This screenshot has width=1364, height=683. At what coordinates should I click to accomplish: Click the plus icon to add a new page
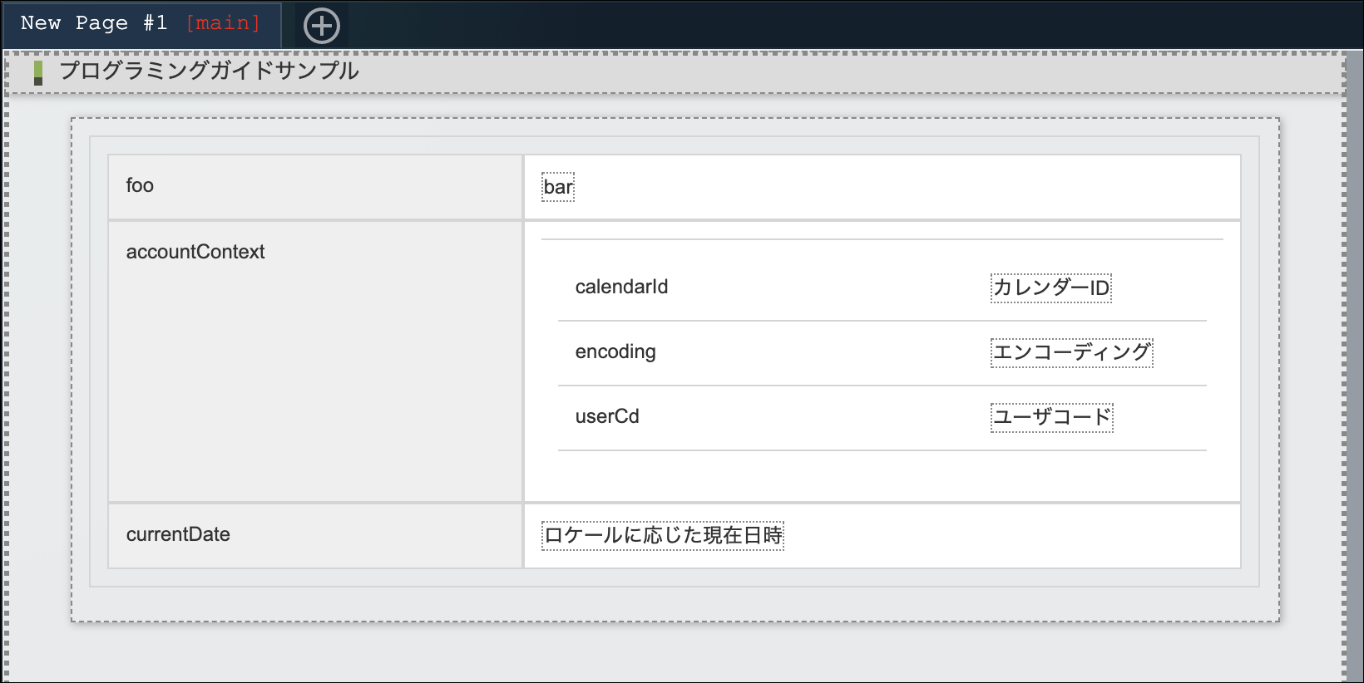pyautogui.click(x=322, y=26)
